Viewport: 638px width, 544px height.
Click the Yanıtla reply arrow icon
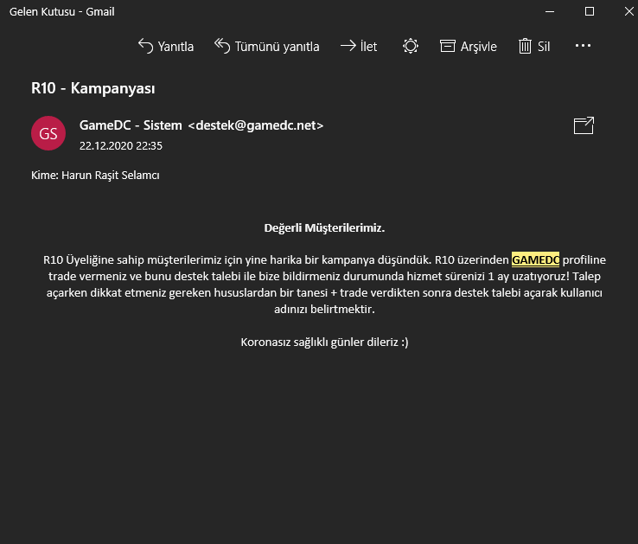point(145,46)
